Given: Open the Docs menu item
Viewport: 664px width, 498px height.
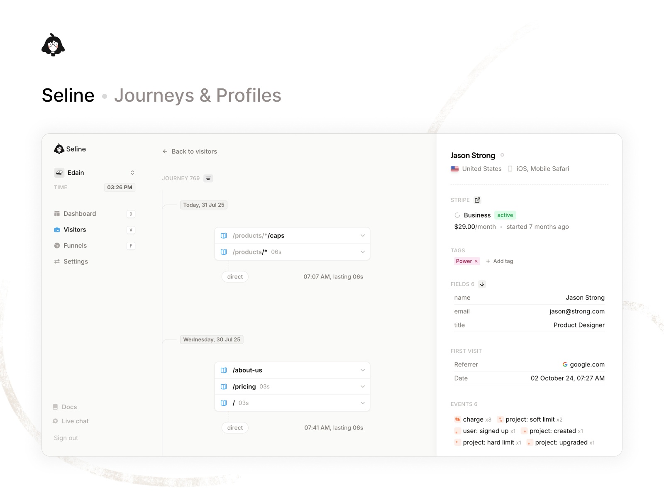Looking at the screenshot, I should point(69,407).
